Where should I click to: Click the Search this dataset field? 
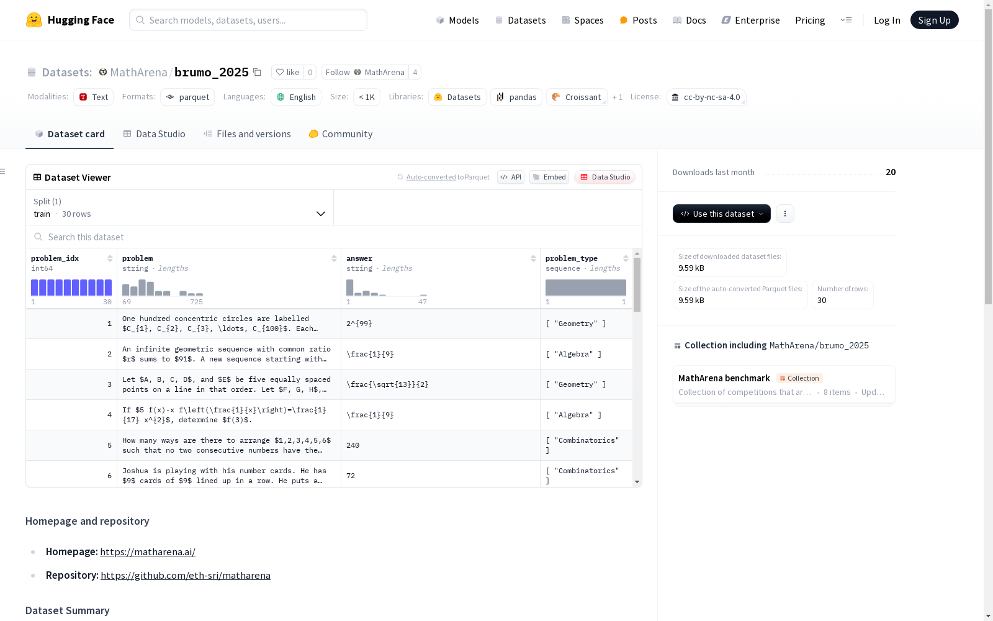tap(334, 237)
